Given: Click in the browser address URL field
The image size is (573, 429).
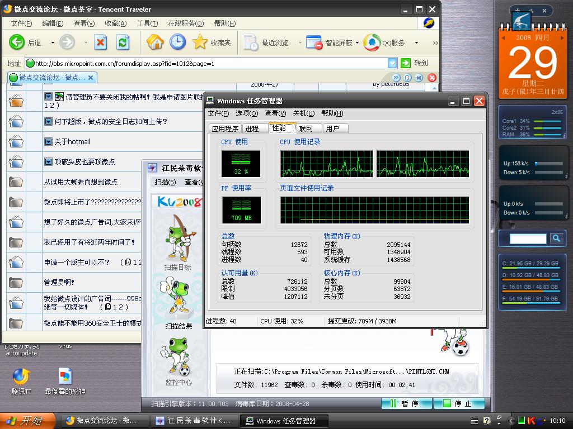Looking at the screenshot, I should coord(206,63).
